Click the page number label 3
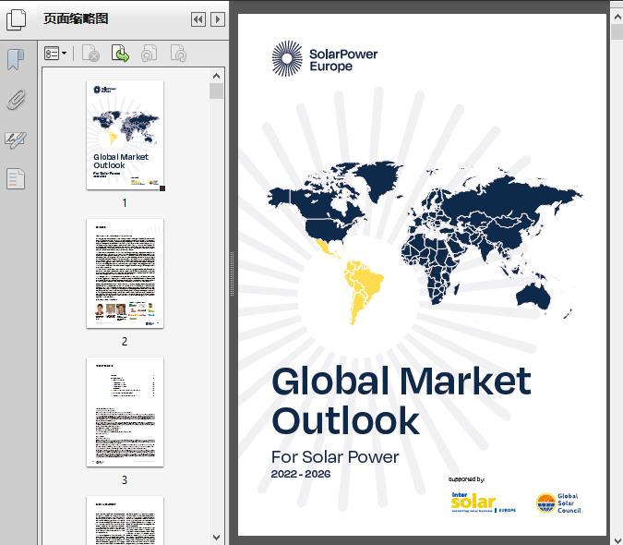This screenshot has width=623, height=545. click(125, 480)
